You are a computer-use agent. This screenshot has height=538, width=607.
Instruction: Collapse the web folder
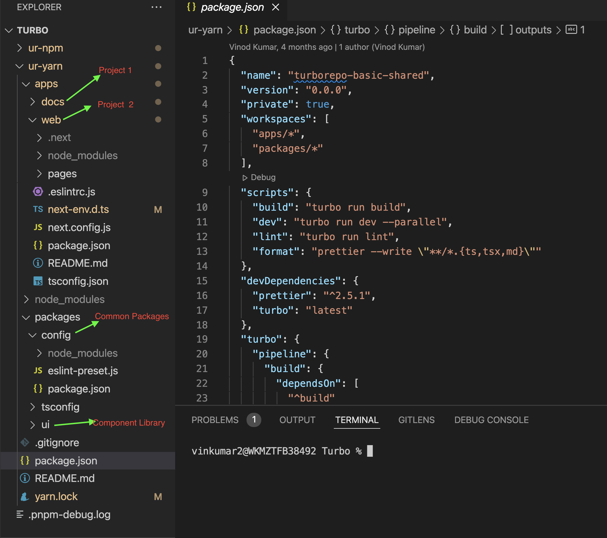coord(32,120)
